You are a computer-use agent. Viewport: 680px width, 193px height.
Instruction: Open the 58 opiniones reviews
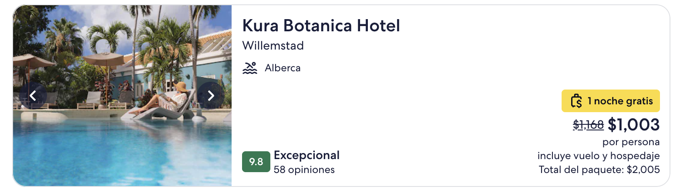pos(304,170)
